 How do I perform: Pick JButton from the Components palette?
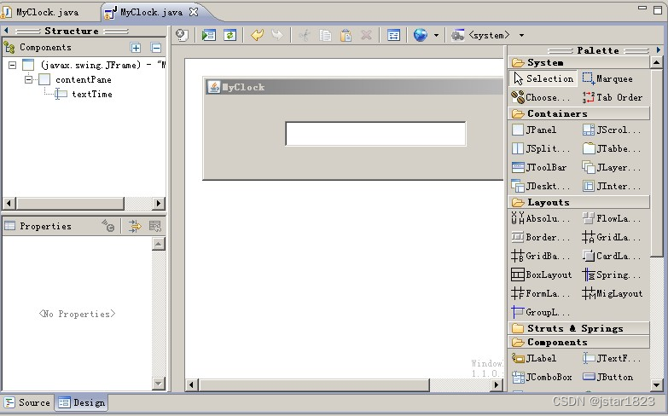pyautogui.click(x=607, y=377)
